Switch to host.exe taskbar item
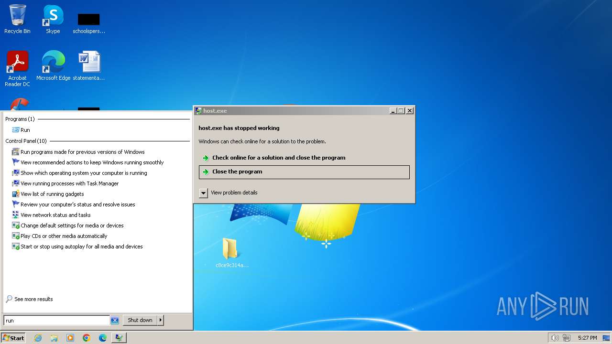This screenshot has width=612, height=344. click(x=119, y=338)
